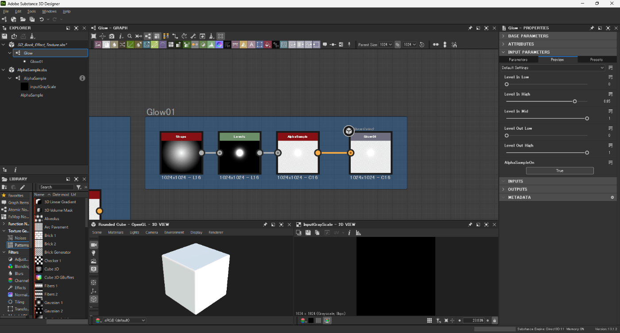Select the Brick Generator library item
620x333 pixels.
(58, 252)
